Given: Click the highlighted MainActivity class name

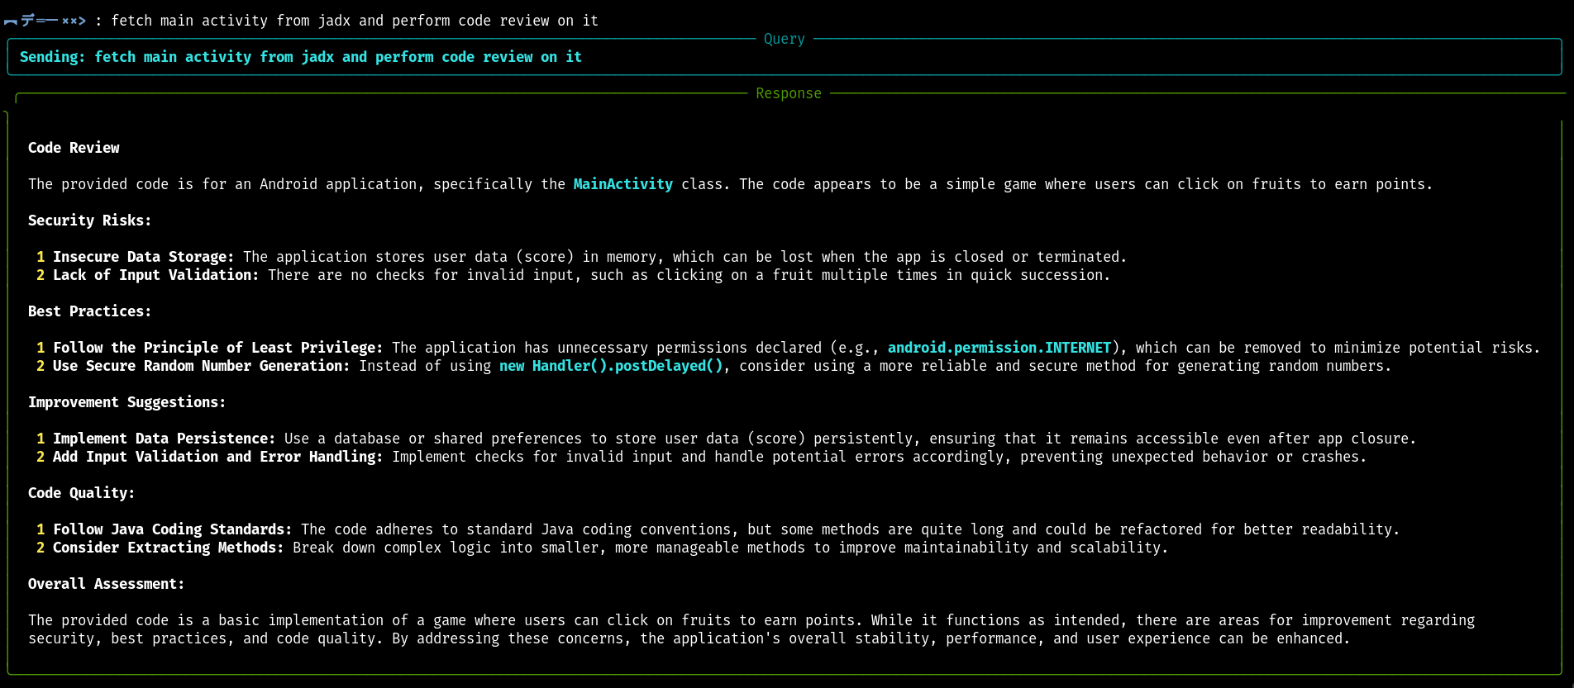Looking at the screenshot, I should pyautogui.click(x=622, y=184).
